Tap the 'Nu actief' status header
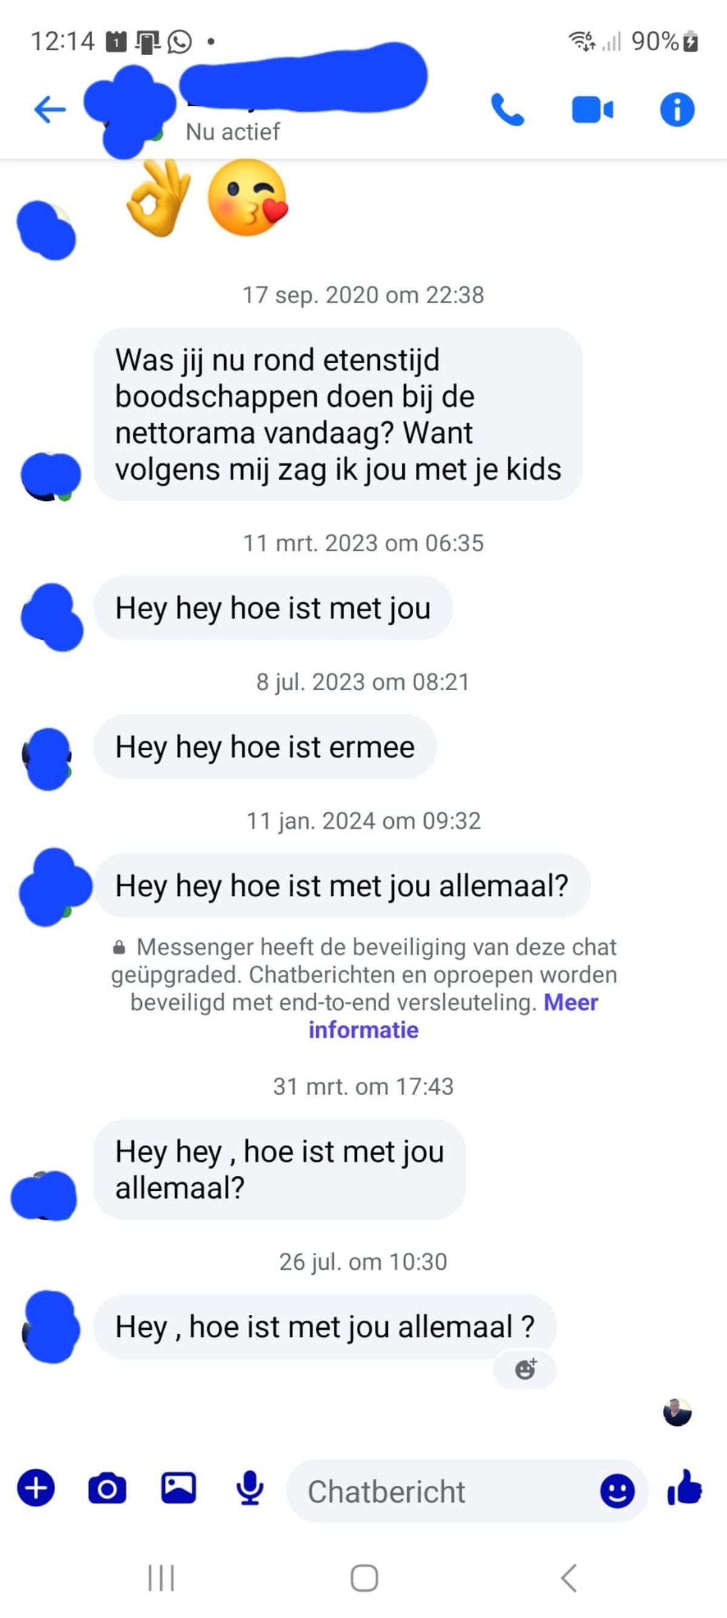The image size is (727, 1618). click(x=233, y=132)
